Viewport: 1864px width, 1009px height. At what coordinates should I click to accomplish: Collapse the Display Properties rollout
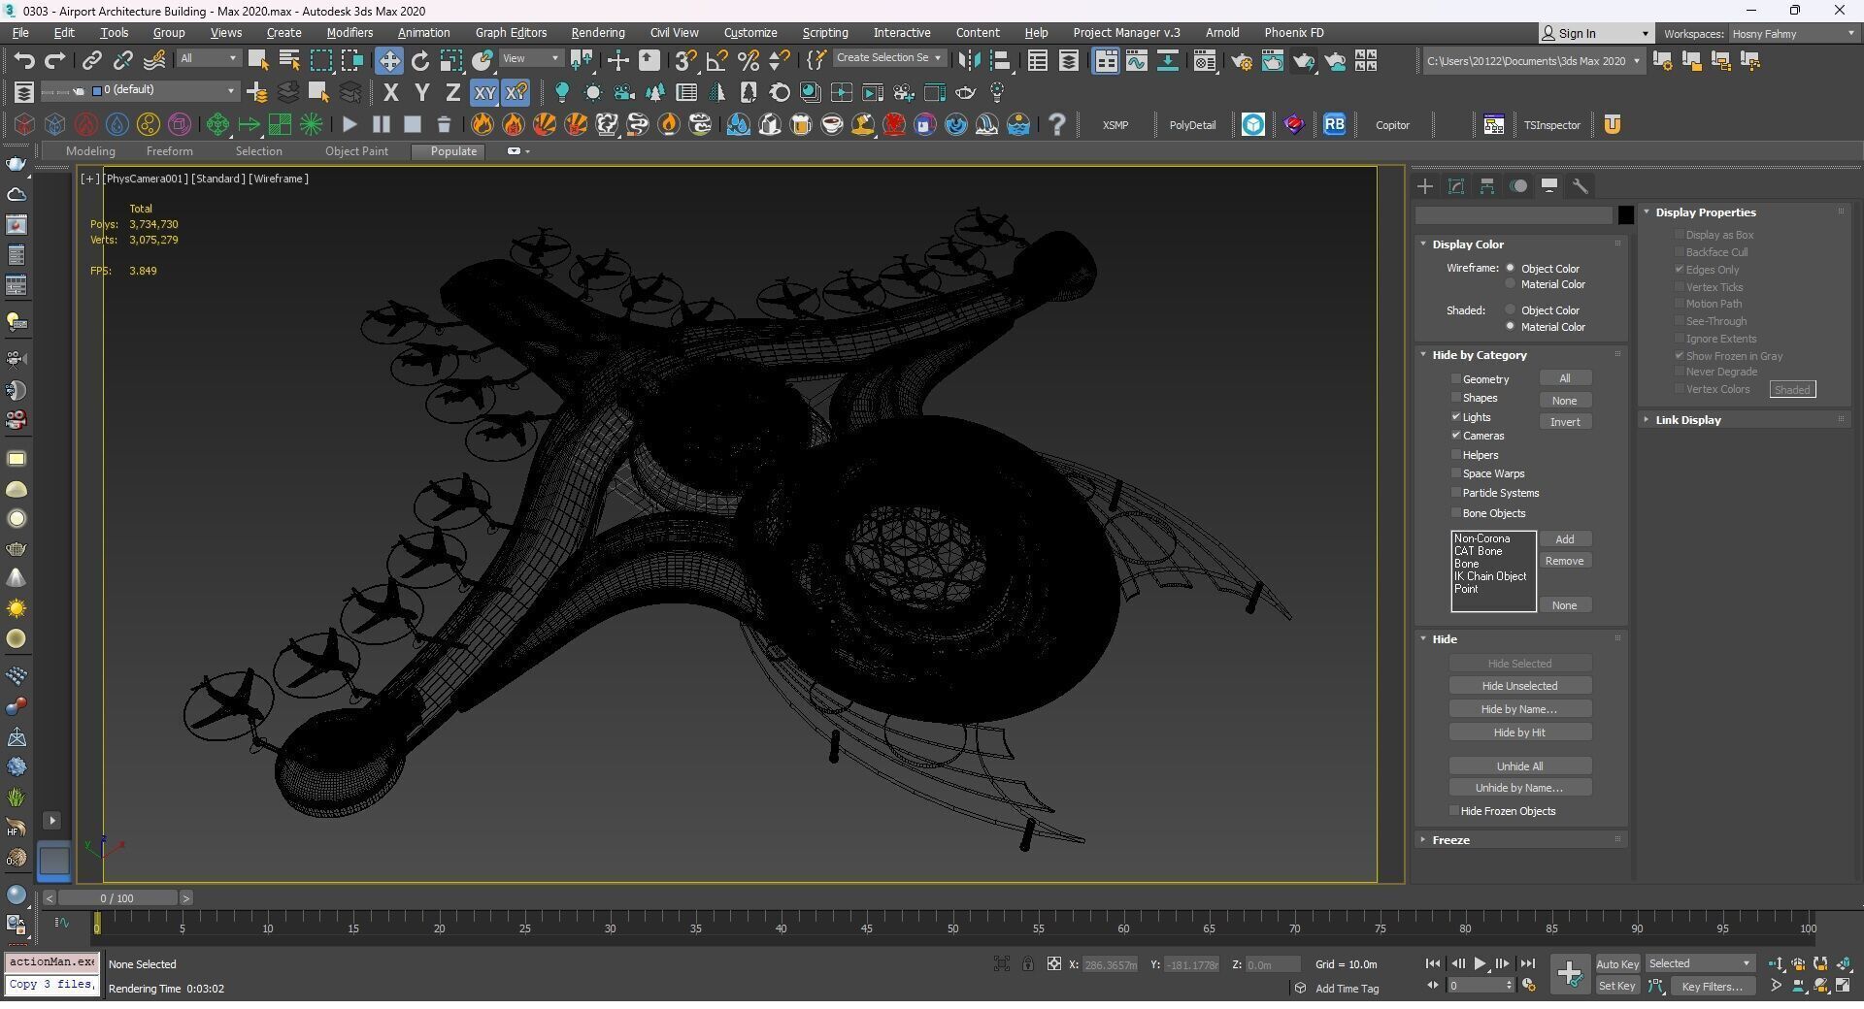[x=1705, y=212]
